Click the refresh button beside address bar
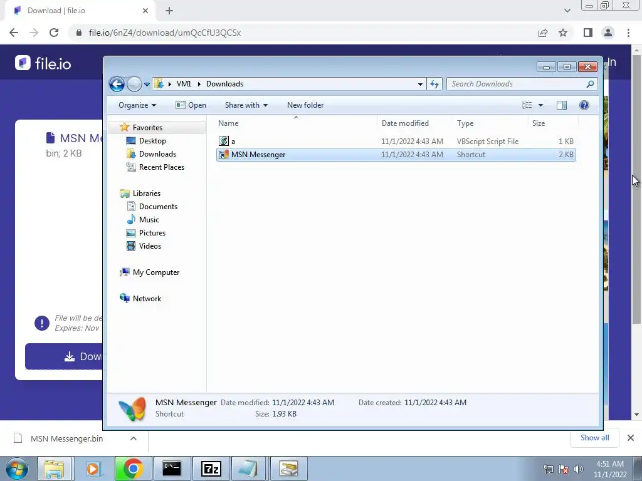 click(434, 85)
